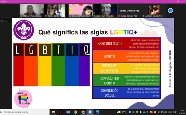Viewport: 186px width, 115px height.
Task: Open Google Chrome in the taskbar
Action: (75, 112)
